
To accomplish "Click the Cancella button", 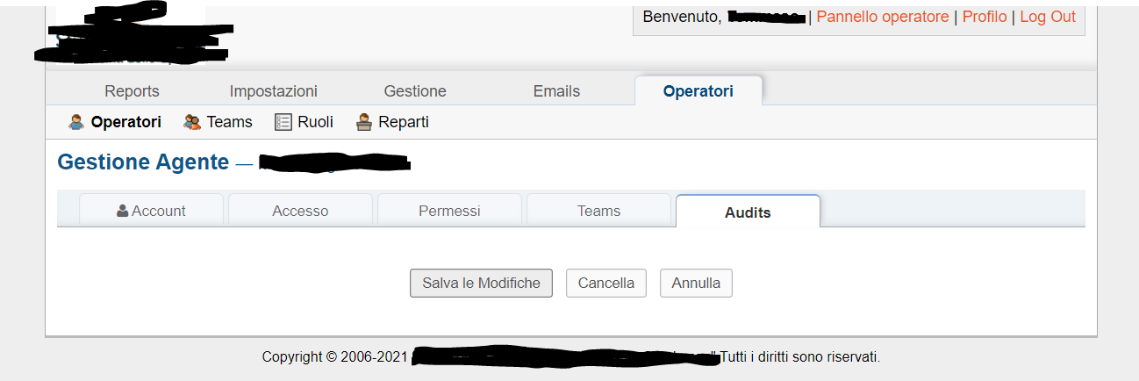I will [605, 283].
